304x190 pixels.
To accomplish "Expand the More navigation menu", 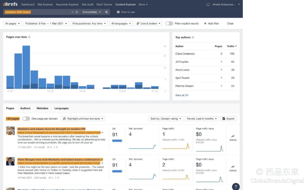I will point(143,5).
